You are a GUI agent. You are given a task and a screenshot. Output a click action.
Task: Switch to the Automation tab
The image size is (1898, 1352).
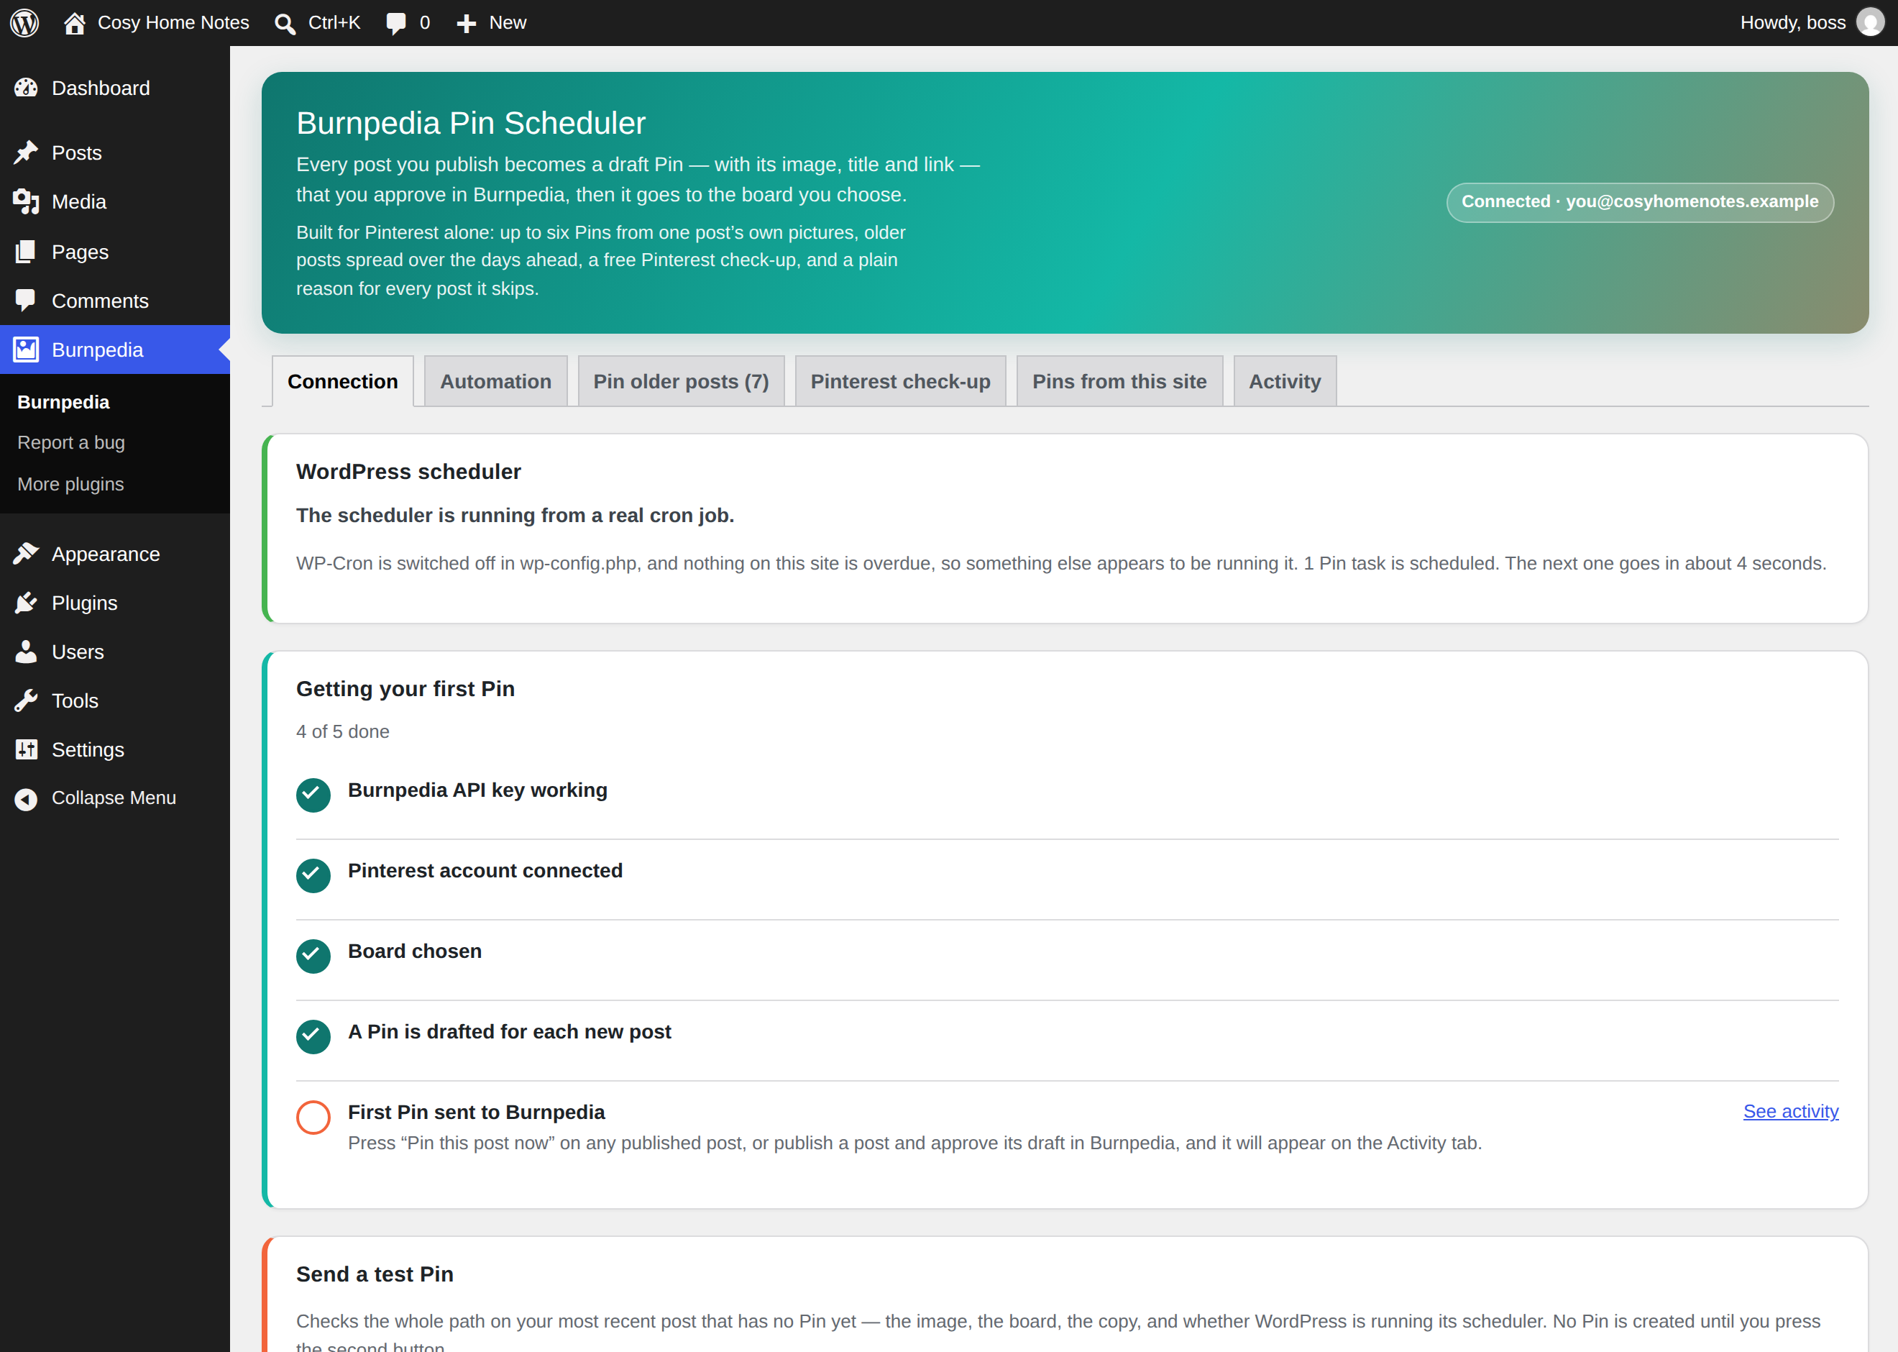click(x=496, y=381)
